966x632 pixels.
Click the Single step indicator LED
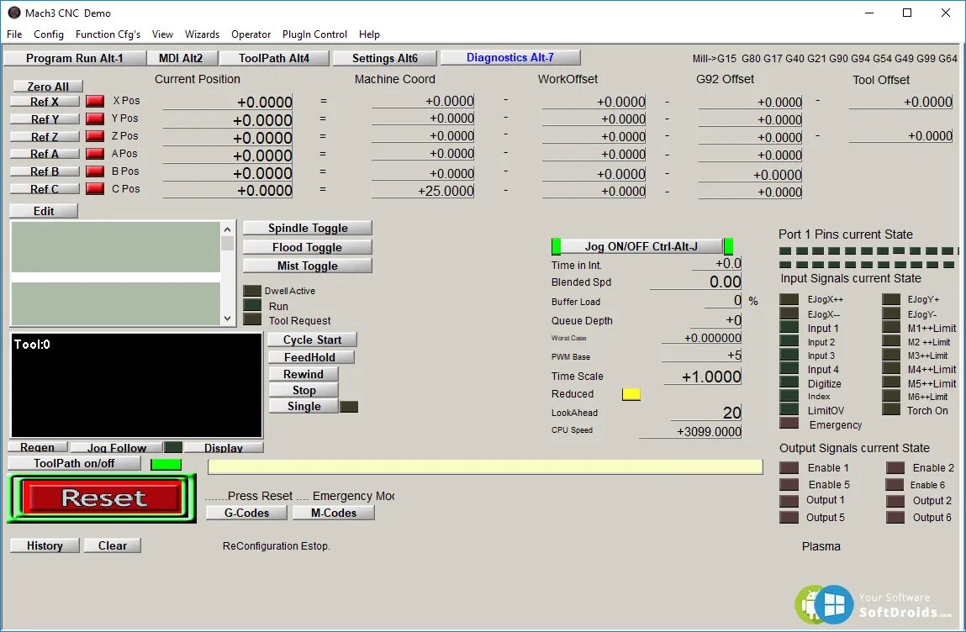[349, 407]
